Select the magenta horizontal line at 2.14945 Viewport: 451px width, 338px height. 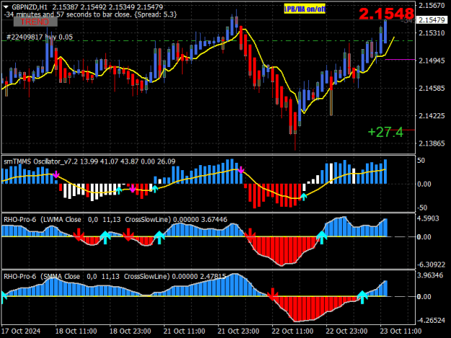click(x=400, y=60)
